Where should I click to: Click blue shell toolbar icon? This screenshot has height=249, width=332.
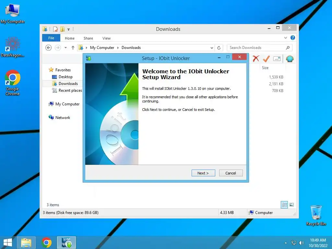click(290, 59)
